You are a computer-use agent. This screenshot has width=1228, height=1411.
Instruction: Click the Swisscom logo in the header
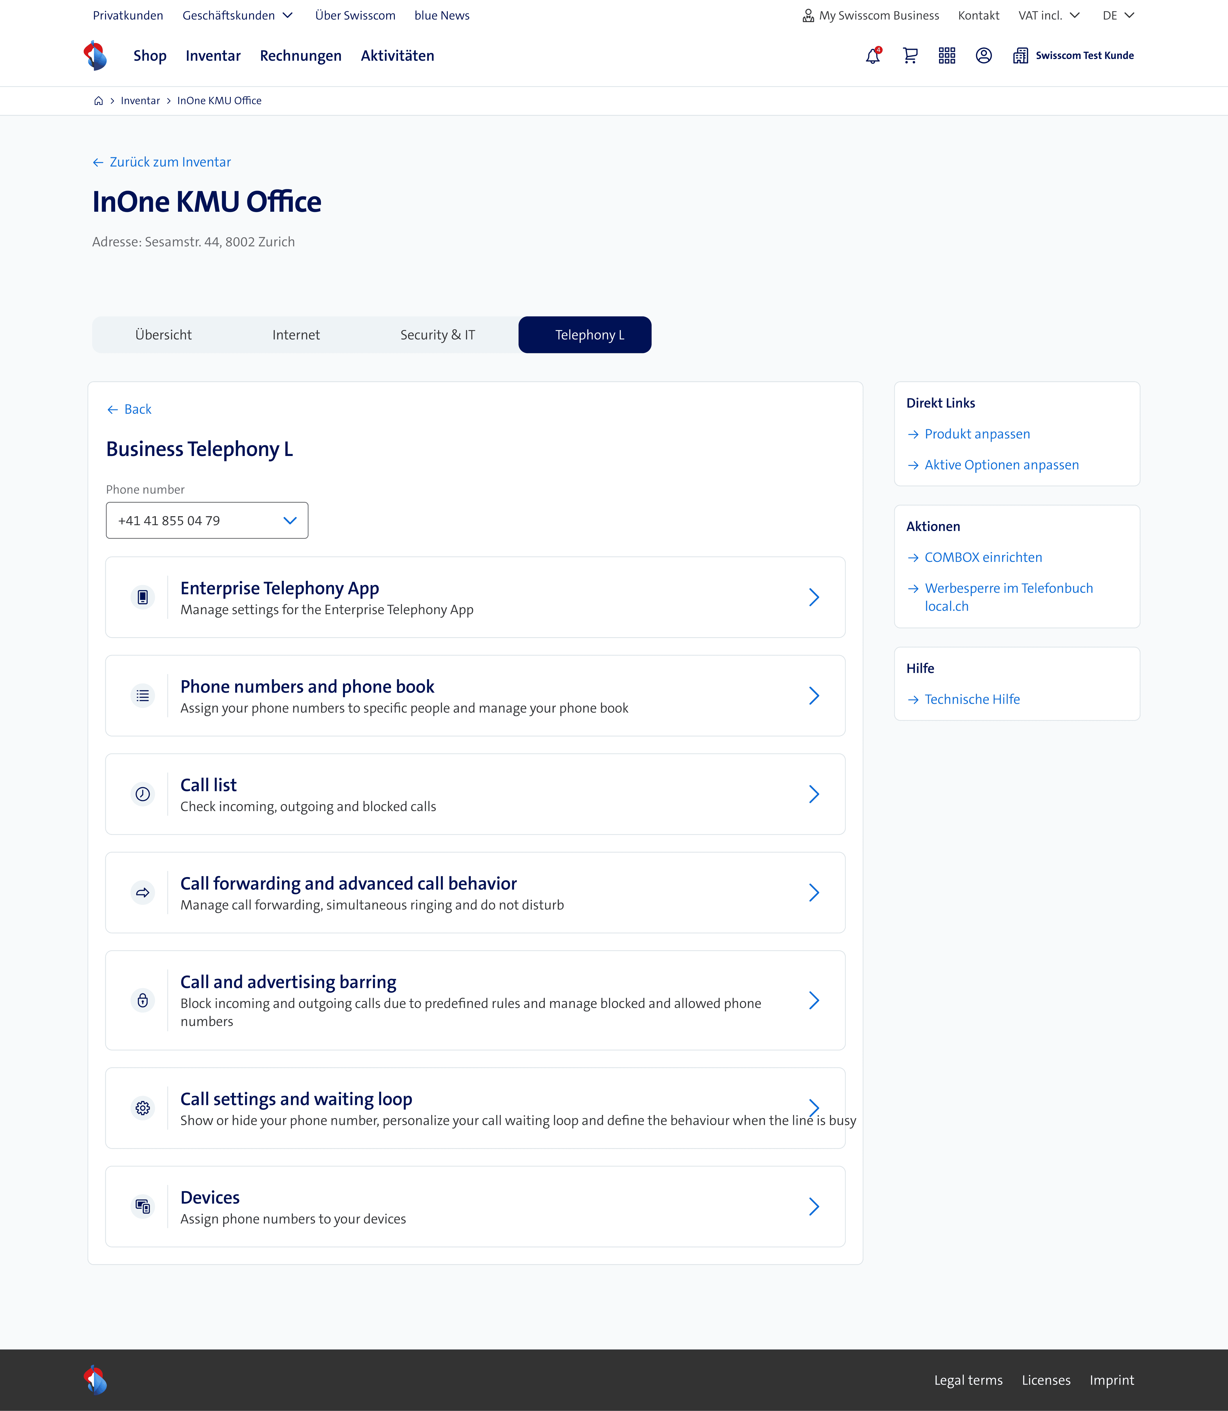click(x=95, y=56)
